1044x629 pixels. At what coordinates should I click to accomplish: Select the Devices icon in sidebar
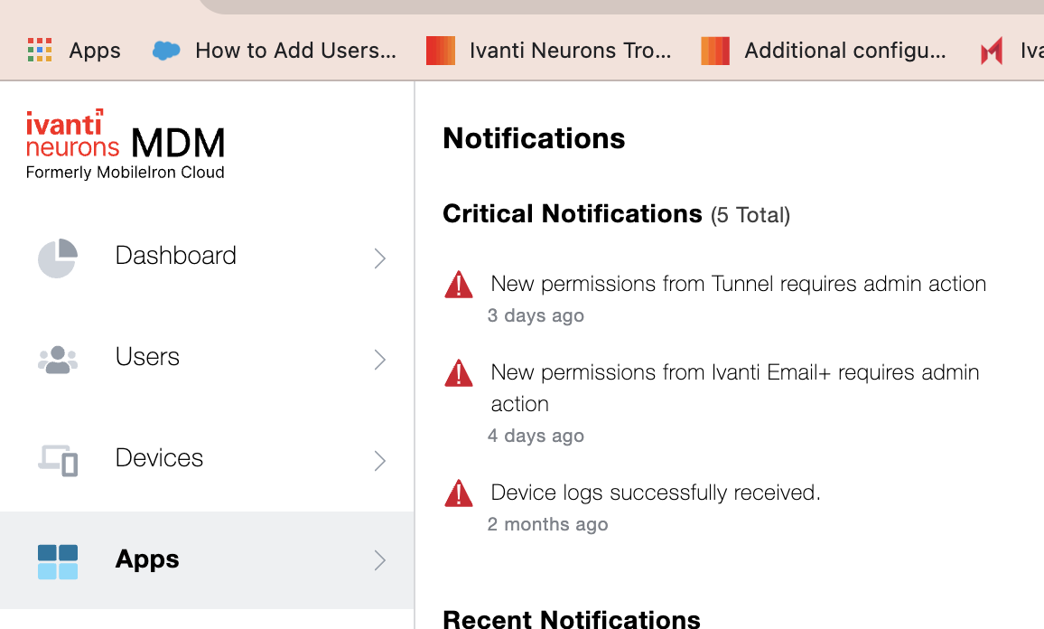click(x=57, y=459)
